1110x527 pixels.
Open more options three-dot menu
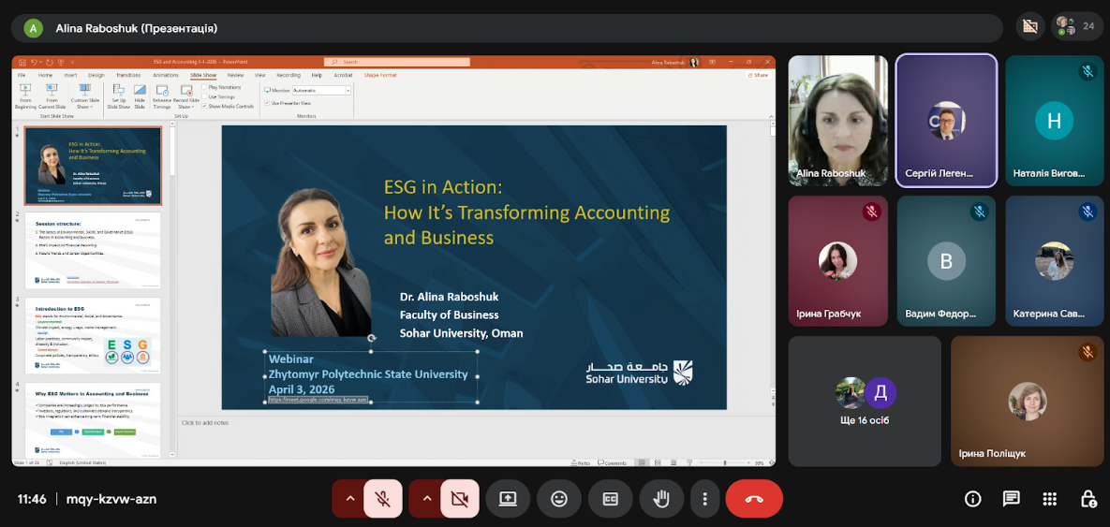coord(704,499)
